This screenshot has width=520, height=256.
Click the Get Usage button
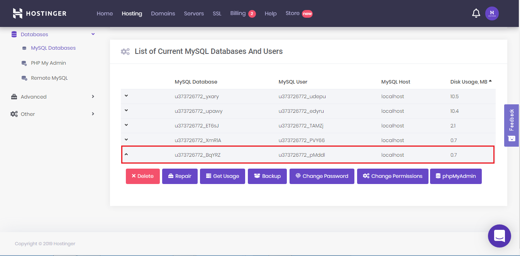click(222, 176)
